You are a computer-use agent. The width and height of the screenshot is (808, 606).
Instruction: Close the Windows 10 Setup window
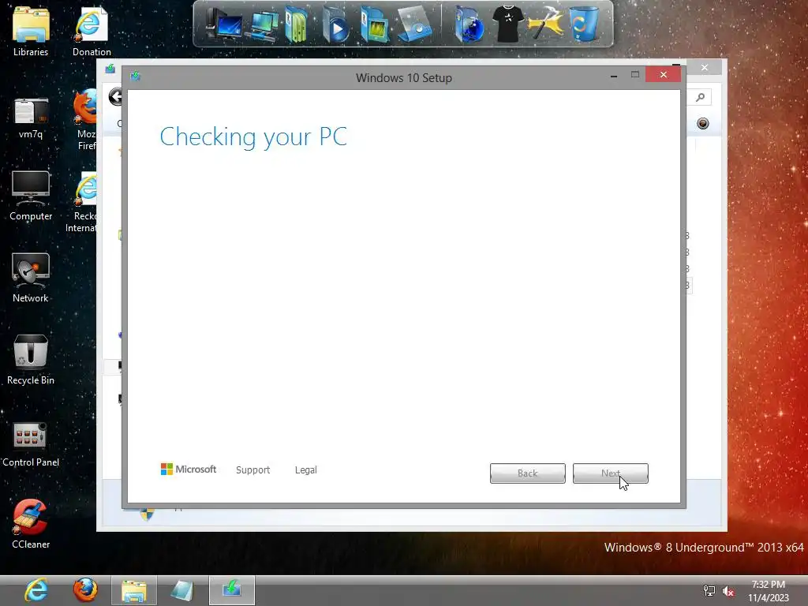pyautogui.click(x=663, y=75)
